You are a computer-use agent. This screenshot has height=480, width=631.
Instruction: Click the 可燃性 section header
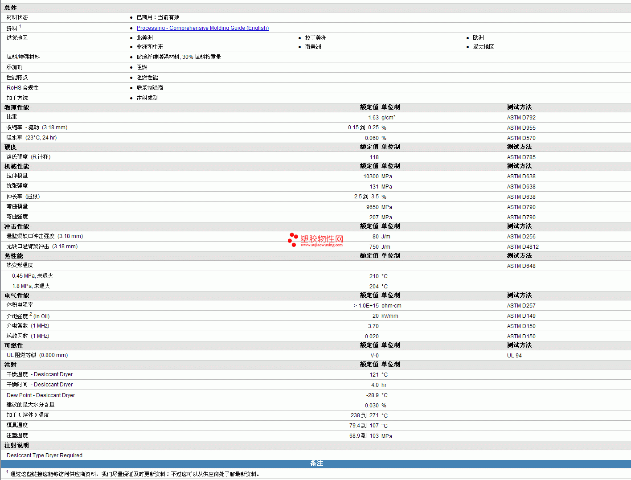pos(14,345)
